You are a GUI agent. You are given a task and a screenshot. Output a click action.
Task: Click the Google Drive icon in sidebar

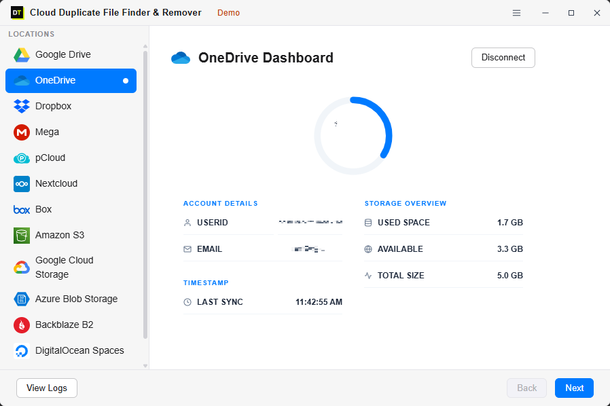[22, 55]
